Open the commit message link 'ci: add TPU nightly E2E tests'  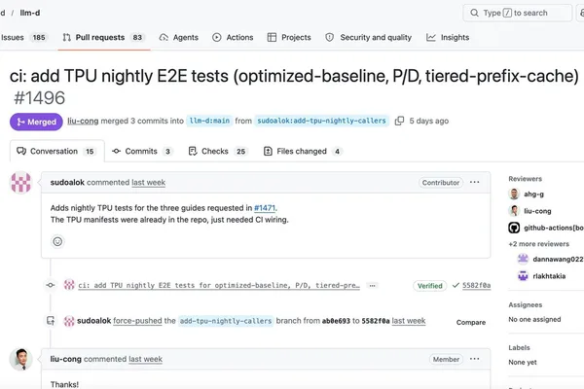[x=219, y=285]
